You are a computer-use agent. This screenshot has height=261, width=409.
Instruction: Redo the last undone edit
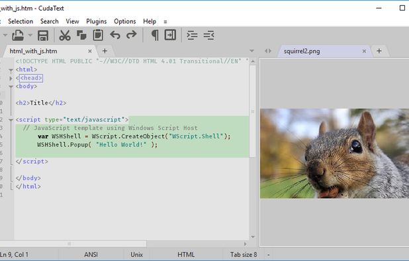[x=132, y=35]
